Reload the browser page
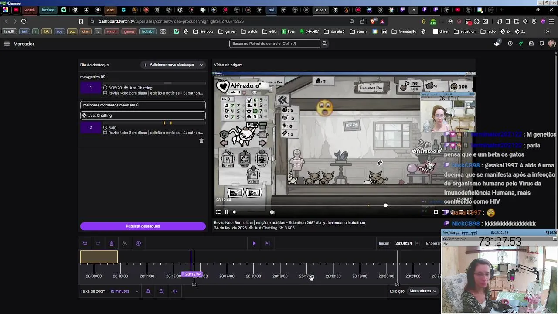558x314 pixels. point(24,21)
